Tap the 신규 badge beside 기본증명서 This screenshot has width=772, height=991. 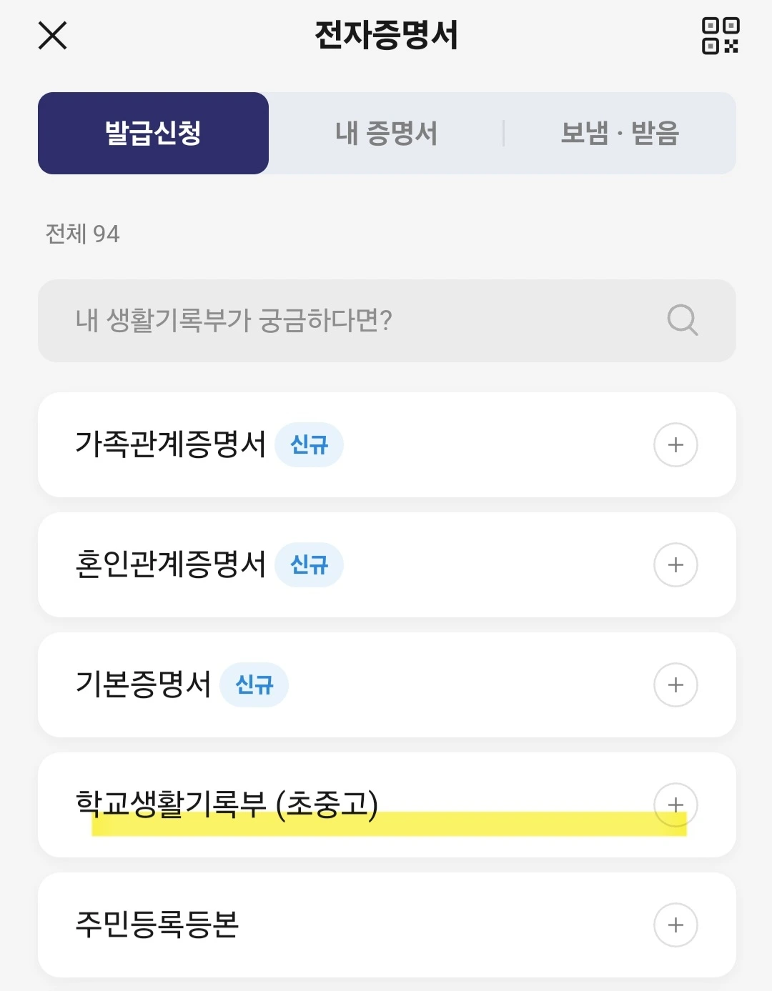tap(254, 684)
